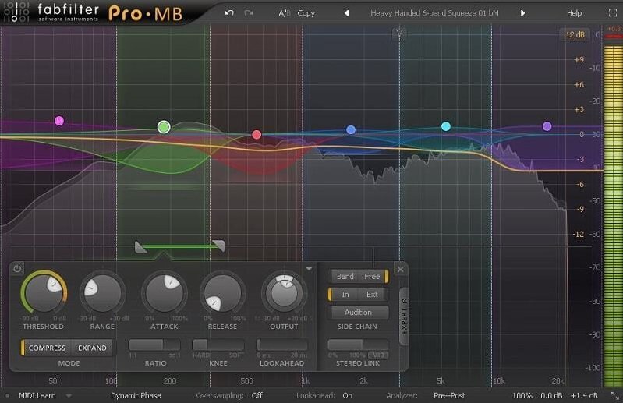Select the purple high band dot
623x403 pixels.
tap(547, 126)
